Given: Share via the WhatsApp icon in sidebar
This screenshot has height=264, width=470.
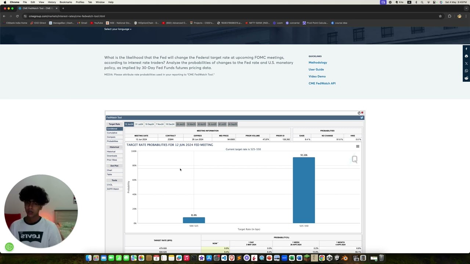Looking at the screenshot, I should pyautogui.click(x=466, y=71).
